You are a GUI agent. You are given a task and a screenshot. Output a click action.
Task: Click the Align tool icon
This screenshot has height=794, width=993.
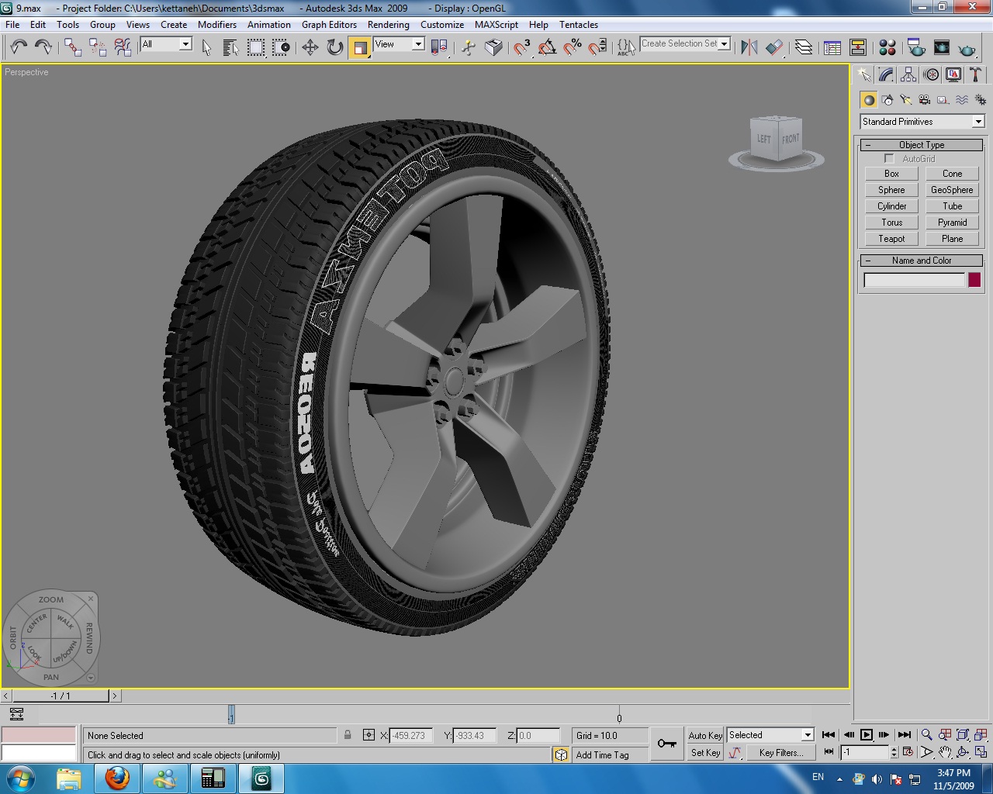click(773, 47)
